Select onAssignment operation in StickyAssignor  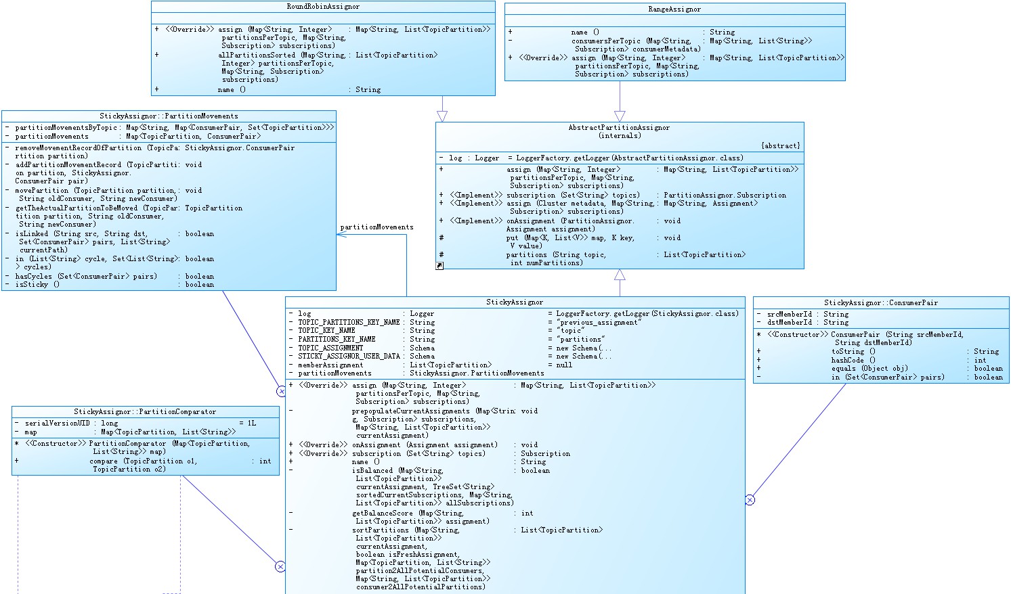coord(413,444)
